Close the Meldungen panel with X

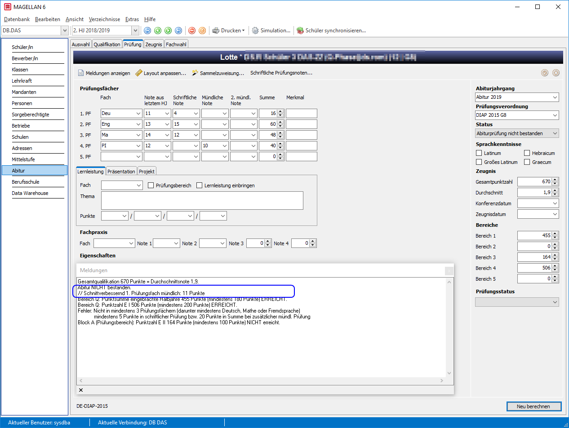click(81, 390)
